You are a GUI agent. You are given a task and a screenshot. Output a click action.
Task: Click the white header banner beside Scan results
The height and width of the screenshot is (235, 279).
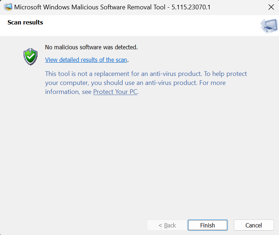144,25
